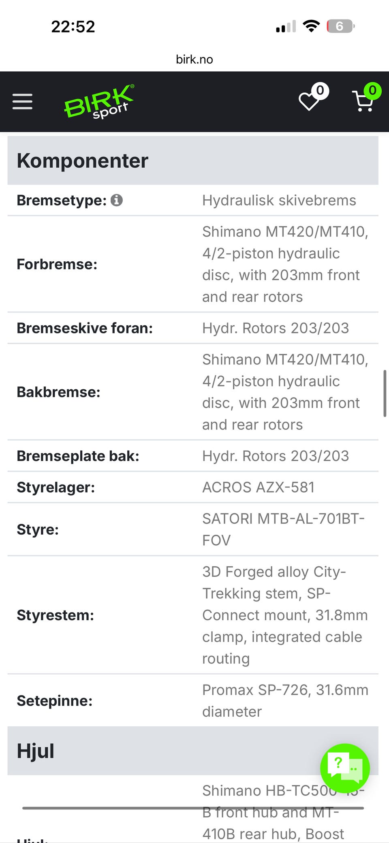
Task: Select the Forbremse row label
Action: tap(57, 264)
